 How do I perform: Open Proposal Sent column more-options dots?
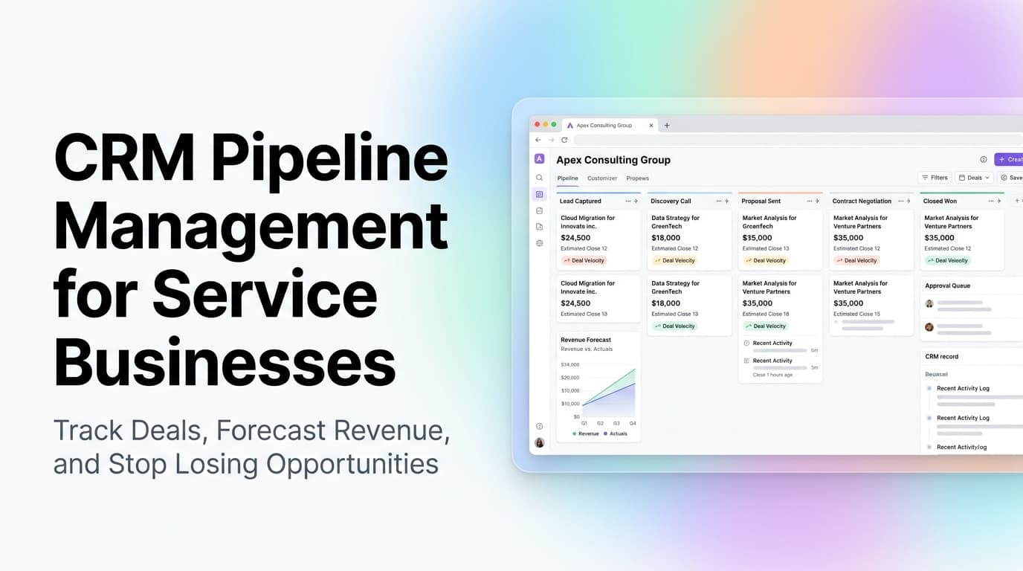(810, 201)
